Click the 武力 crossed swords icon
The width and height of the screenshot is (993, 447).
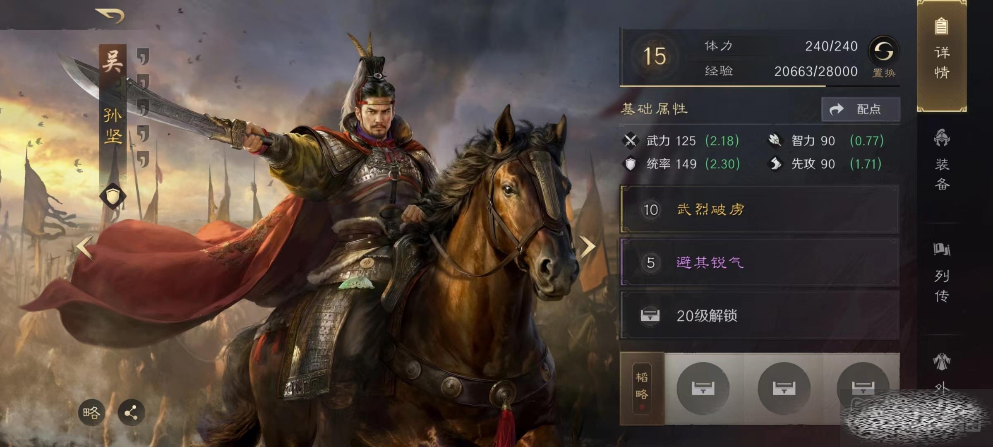pos(631,141)
